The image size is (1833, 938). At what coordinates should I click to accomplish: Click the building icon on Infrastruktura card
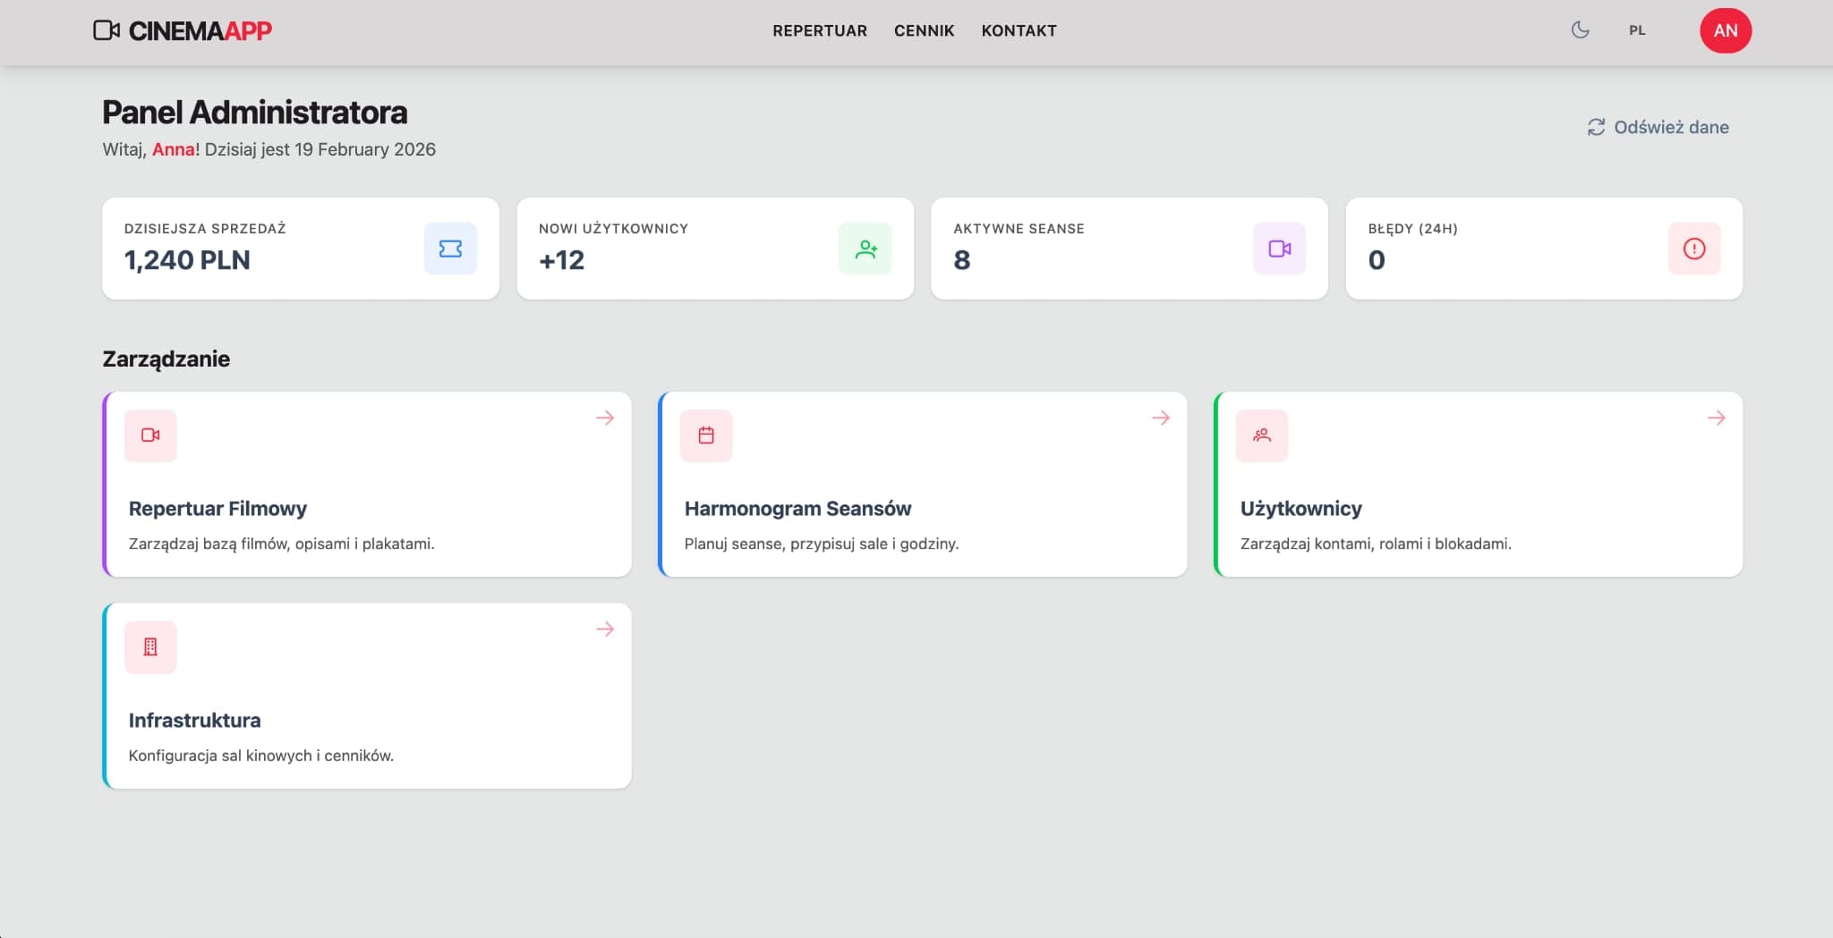click(150, 646)
